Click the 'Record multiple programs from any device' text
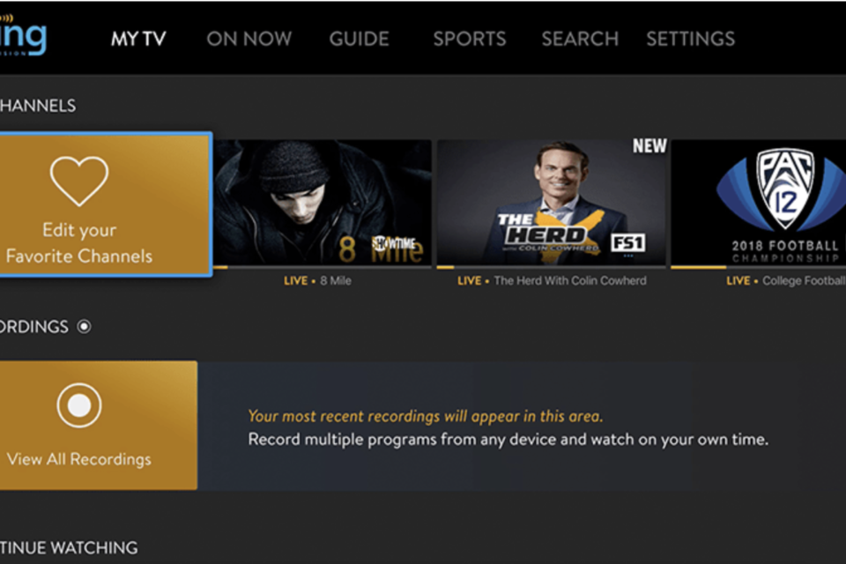Image resolution: width=846 pixels, height=564 pixels. [508, 440]
